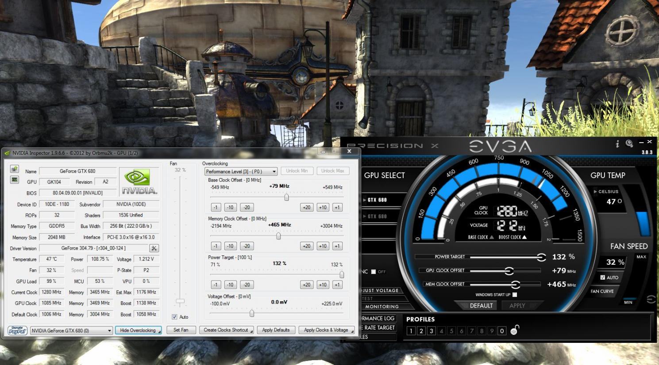Screen dimensions: 659x365
Task: Expand the Celsius temperature unit selector
Action: (x=595, y=191)
